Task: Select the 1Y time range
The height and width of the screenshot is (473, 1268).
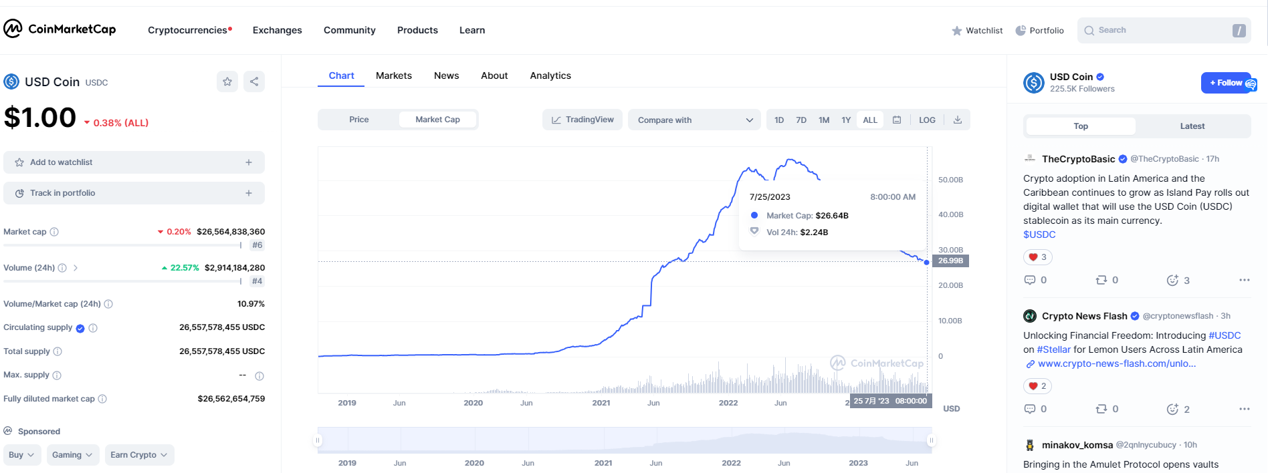Action: tap(846, 120)
